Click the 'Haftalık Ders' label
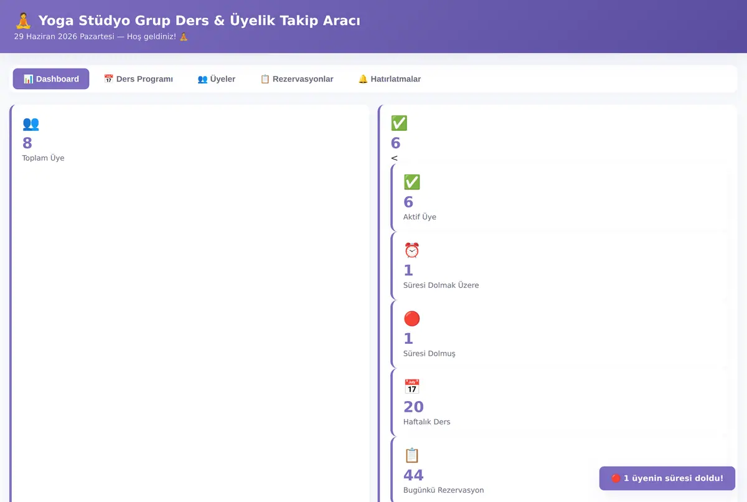Screen dimensions: 747x502 coord(426,422)
